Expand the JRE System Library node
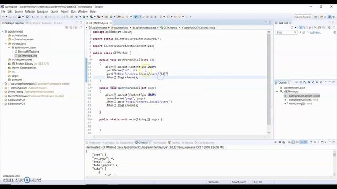 click(6, 64)
